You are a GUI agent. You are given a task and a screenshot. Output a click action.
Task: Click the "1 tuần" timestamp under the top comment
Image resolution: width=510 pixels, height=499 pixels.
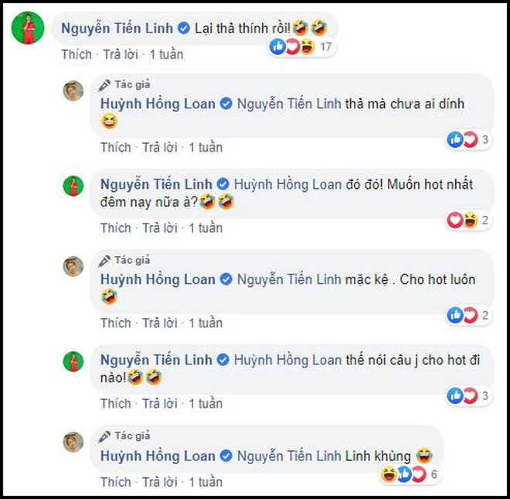coord(167,55)
